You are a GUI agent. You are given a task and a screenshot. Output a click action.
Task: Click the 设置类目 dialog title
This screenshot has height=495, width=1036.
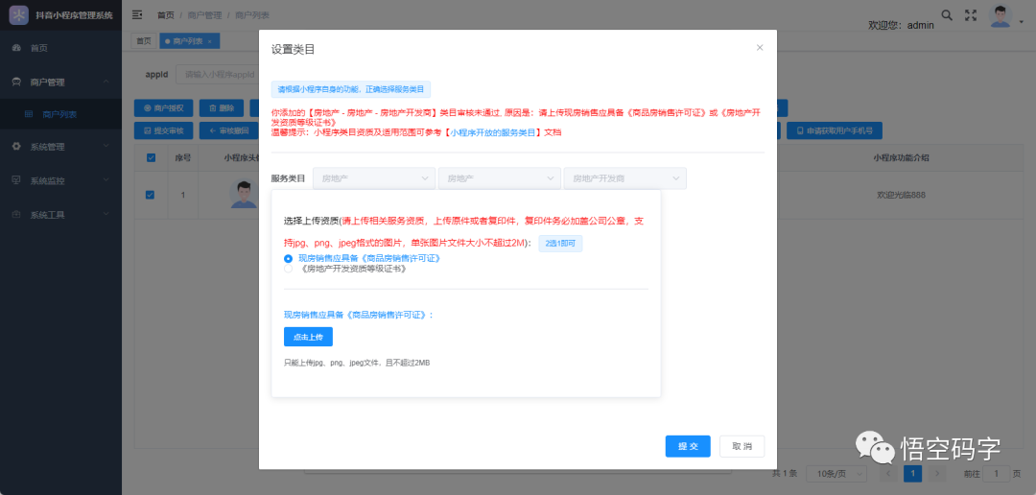[293, 48]
